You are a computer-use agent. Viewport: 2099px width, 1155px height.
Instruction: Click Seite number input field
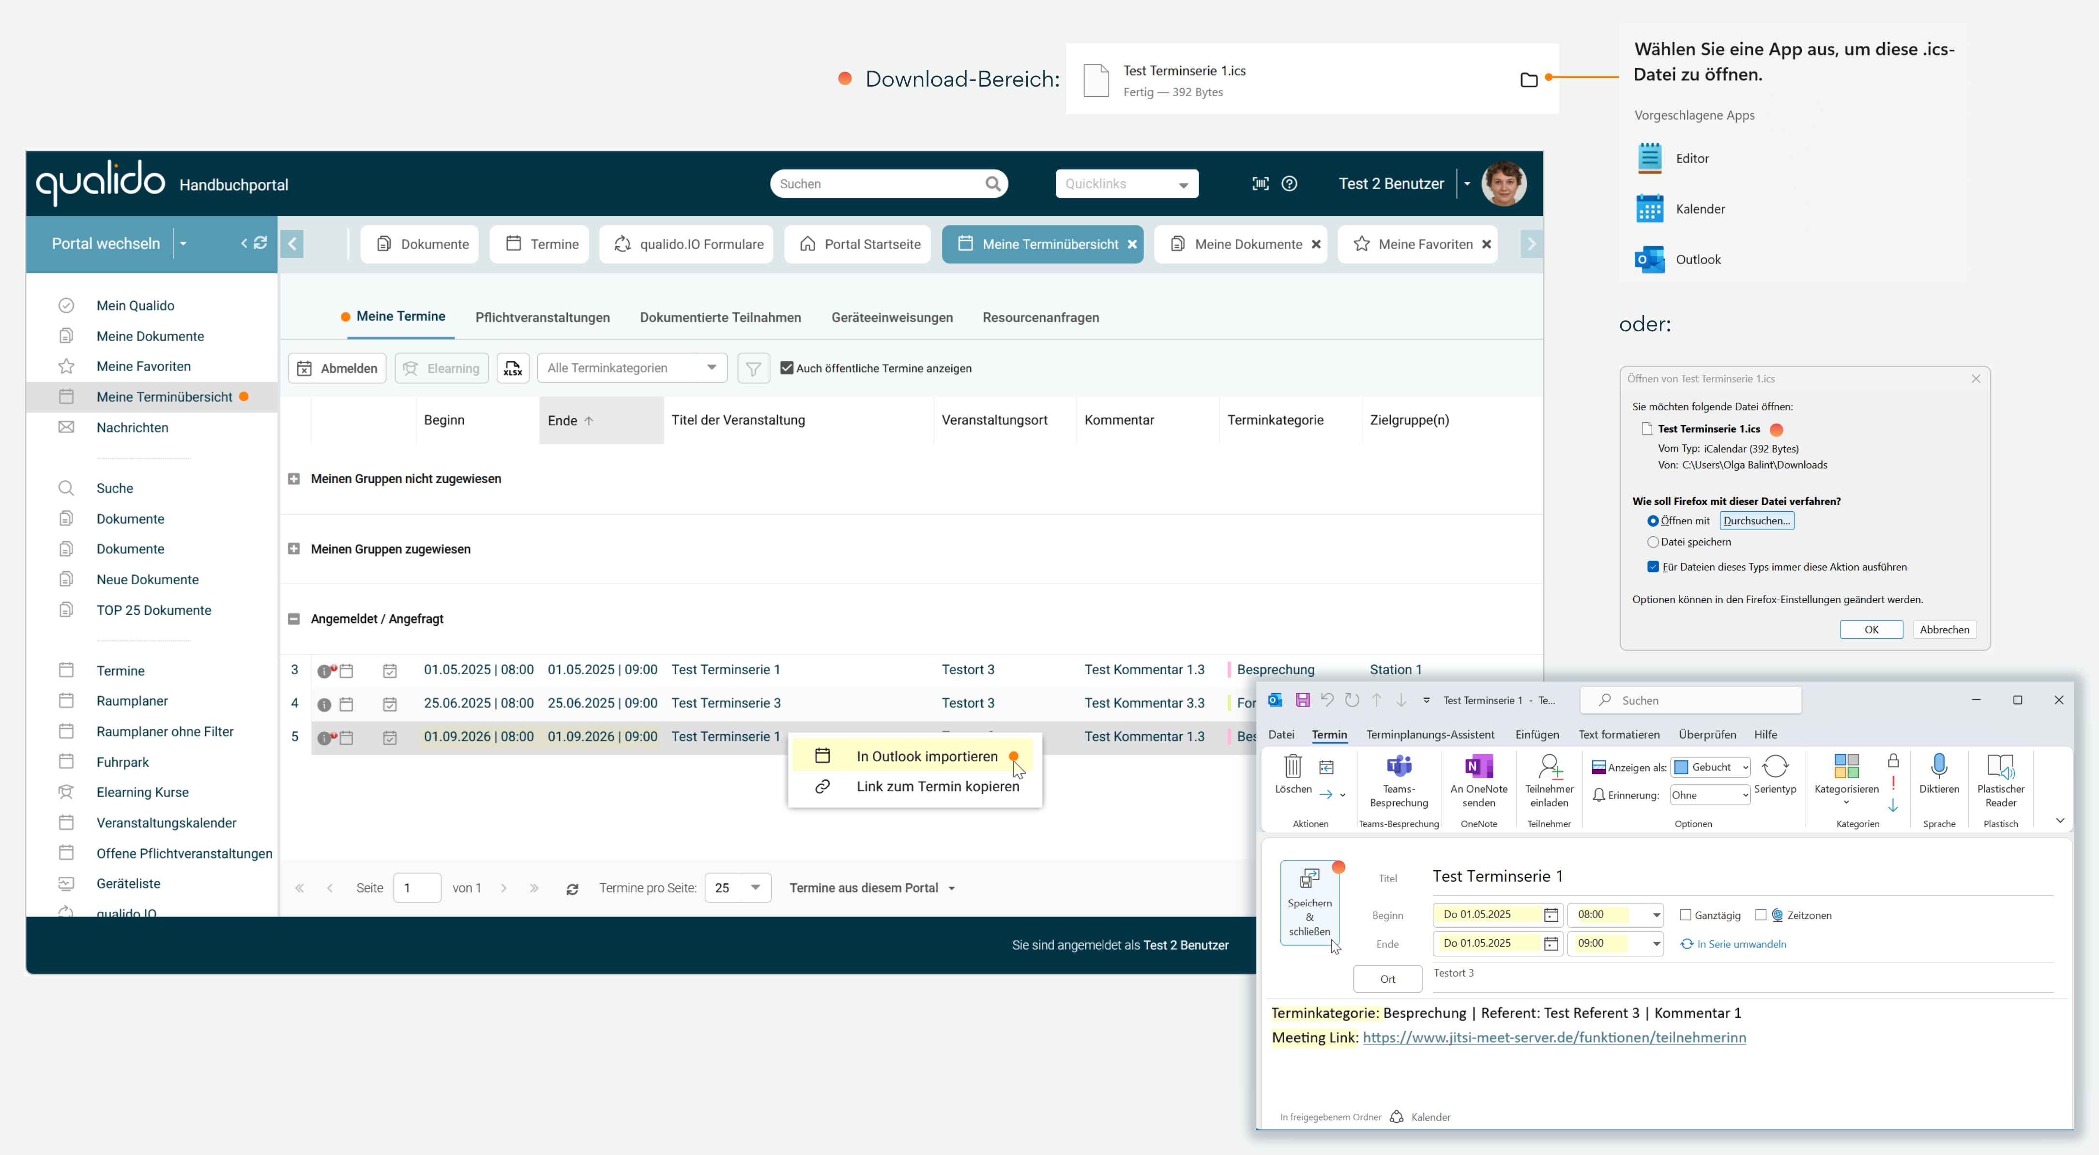(x=417, y=888)
